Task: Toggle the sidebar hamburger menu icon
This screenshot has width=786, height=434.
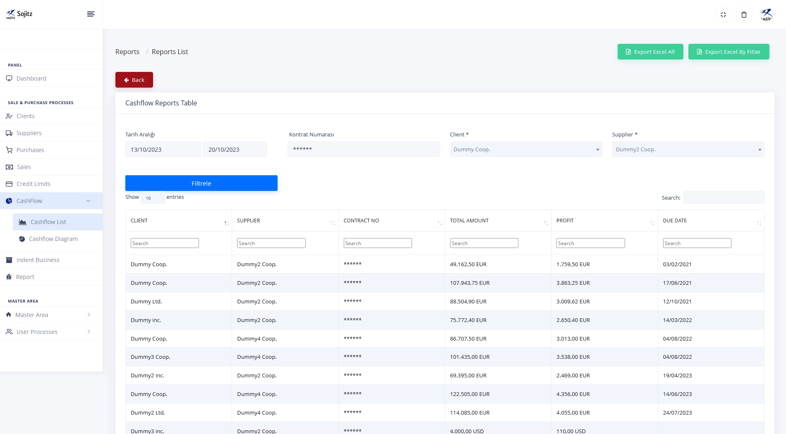Action: [91, 14]
